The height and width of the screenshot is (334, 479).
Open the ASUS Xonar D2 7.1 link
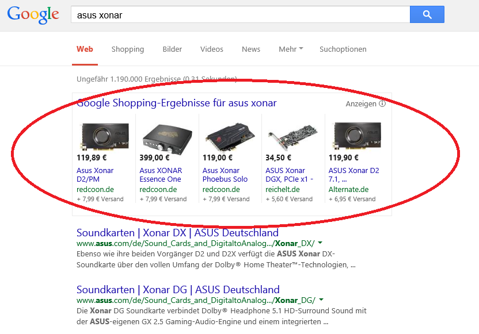pos(353,175)
